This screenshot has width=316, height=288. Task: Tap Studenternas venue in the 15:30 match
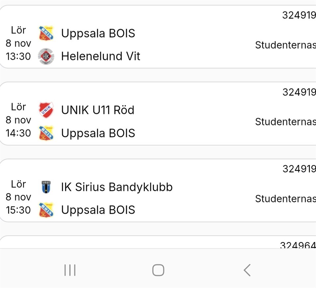285,199
